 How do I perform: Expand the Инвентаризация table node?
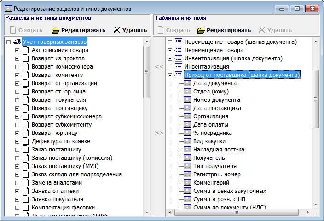pyautogui.click(x=170, y=67)
